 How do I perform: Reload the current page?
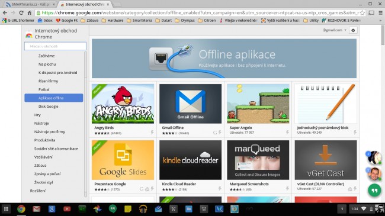coord(21,13)
